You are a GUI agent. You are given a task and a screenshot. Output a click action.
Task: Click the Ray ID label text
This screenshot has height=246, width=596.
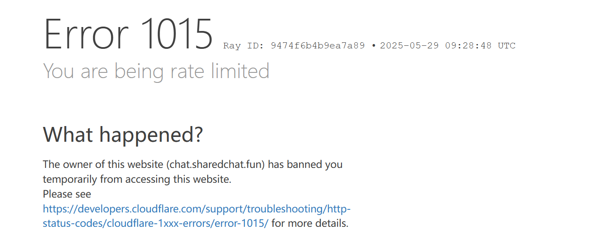tap(244, 46)
